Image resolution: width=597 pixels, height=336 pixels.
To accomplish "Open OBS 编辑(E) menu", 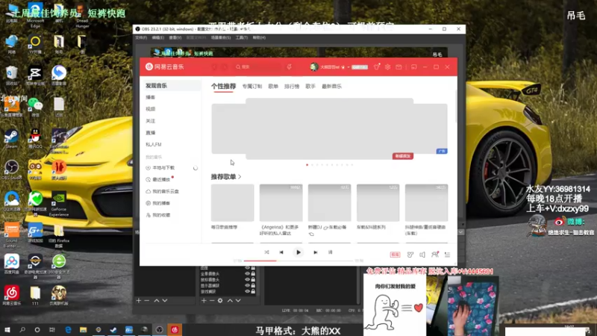I will click(x=158, y=38).
